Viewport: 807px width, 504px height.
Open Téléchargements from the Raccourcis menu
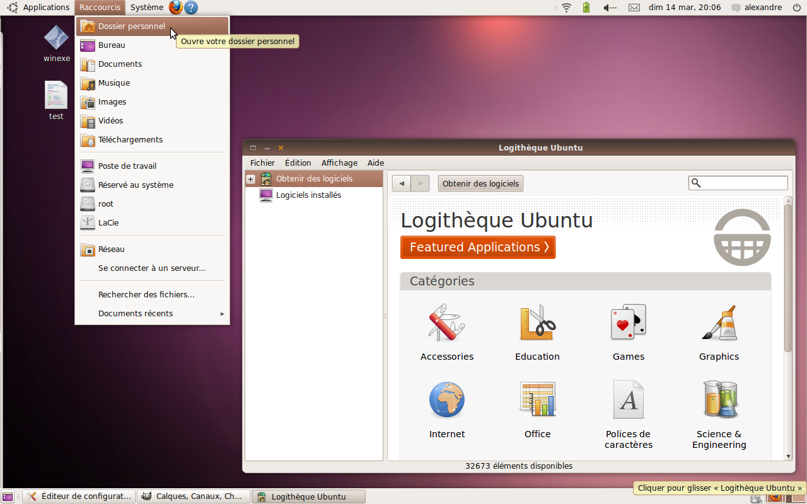[152, 140]
